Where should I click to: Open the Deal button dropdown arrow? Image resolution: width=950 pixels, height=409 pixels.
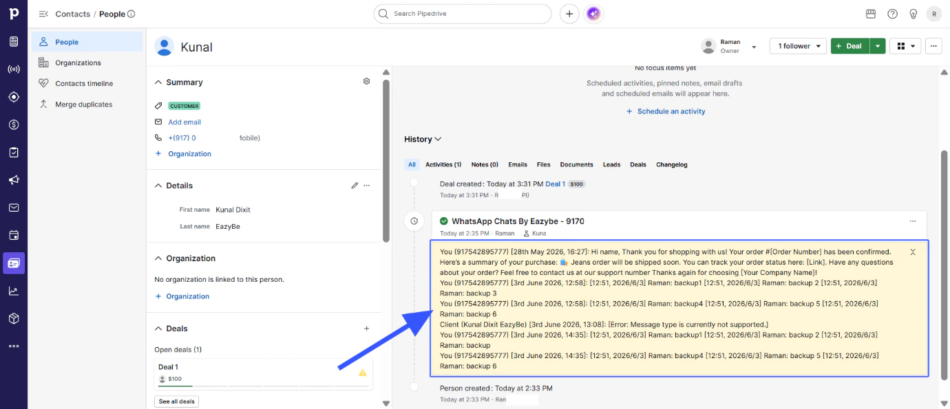pyautogui.click(x=877, y=46)
